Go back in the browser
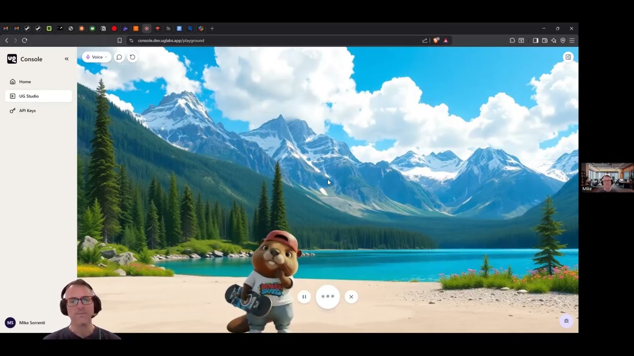This screenshot has width=634, height=356. [6, 41]
